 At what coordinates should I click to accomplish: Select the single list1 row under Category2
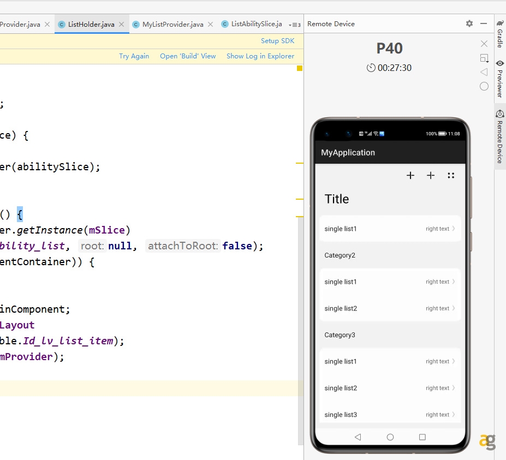click(382, 282)
